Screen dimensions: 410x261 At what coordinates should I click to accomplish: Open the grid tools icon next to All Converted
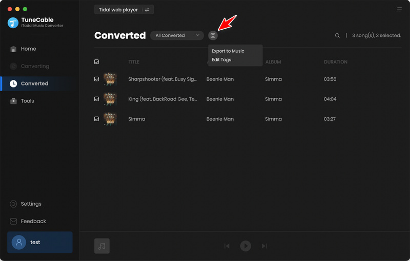click(213, 35)
